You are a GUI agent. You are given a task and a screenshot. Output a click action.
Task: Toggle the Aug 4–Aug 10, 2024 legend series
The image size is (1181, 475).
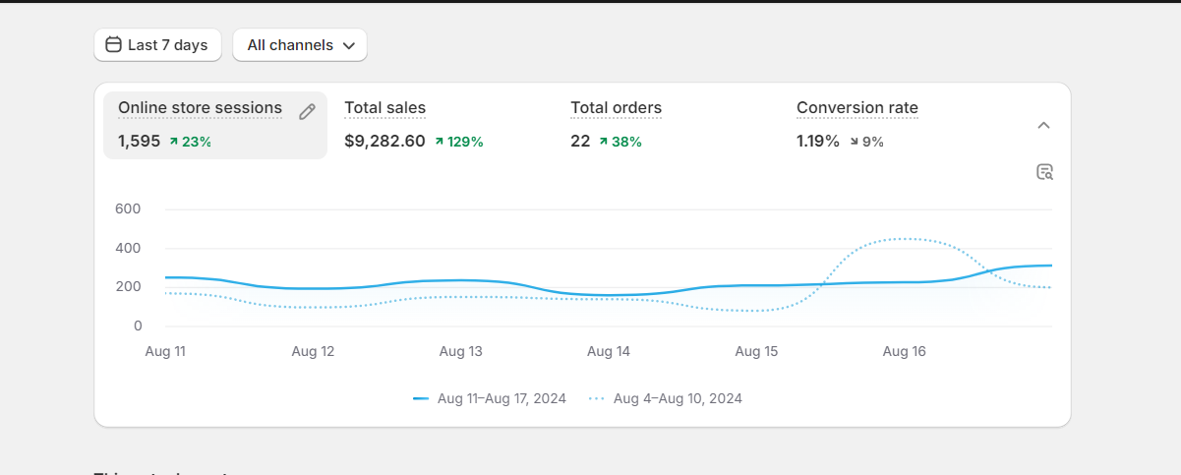[677, 398]
